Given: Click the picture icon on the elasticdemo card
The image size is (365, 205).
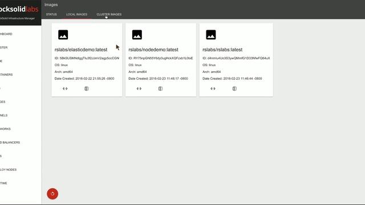Looking at the screenshot, I should pyautogui.click(x=63, y=35).
